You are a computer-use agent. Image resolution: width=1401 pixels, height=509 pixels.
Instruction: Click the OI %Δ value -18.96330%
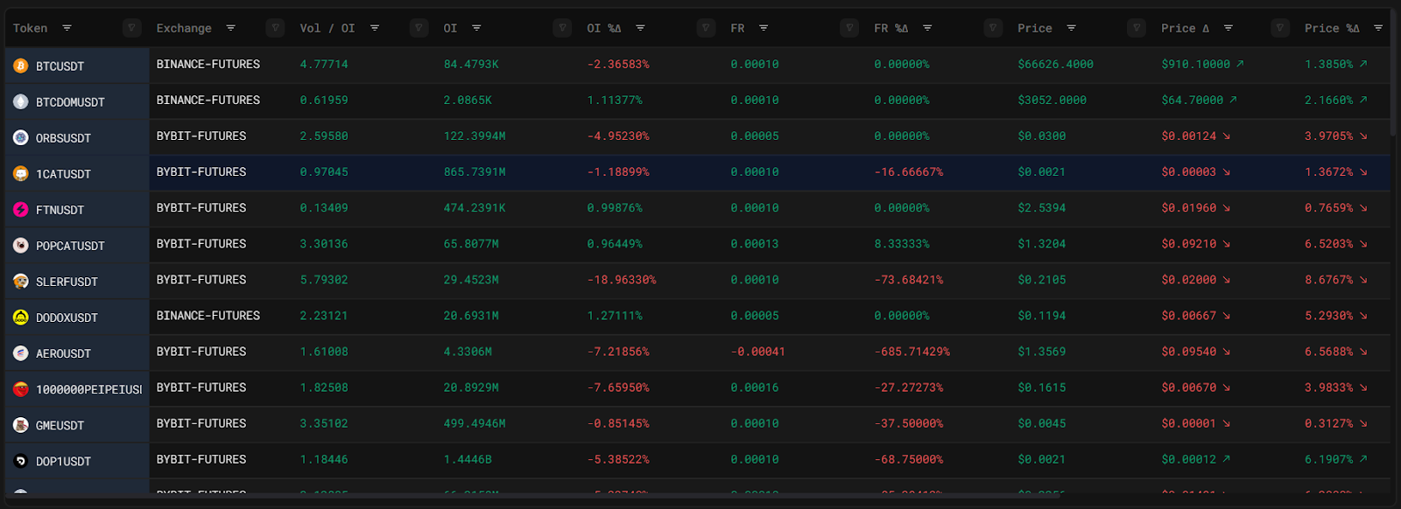(x=622, y=280)
